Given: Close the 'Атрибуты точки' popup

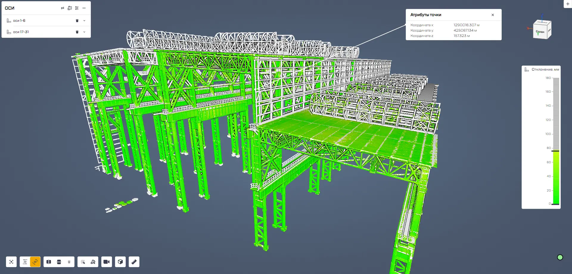Looking at the screenshot, I should tap(493, 15).
